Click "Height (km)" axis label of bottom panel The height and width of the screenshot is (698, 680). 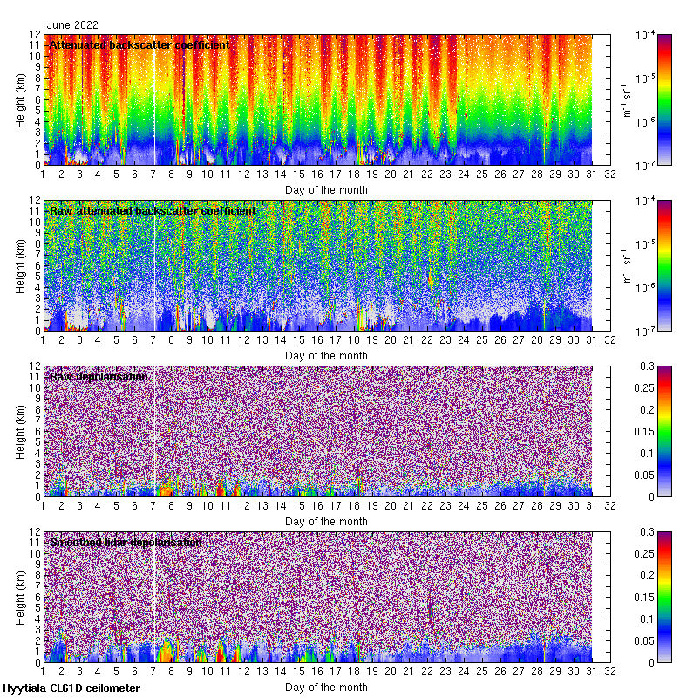tap(21, 597)
